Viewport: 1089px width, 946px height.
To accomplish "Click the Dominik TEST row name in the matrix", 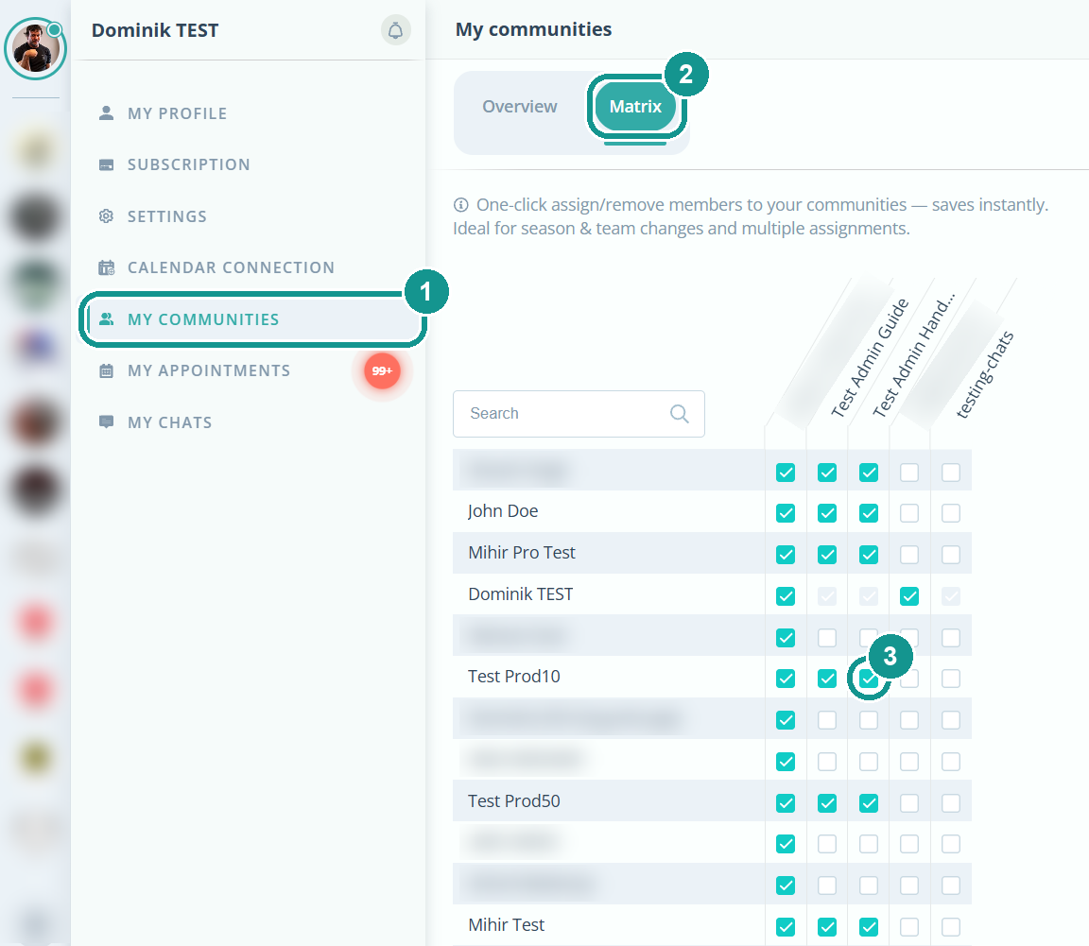I will (x=520, y=593).
